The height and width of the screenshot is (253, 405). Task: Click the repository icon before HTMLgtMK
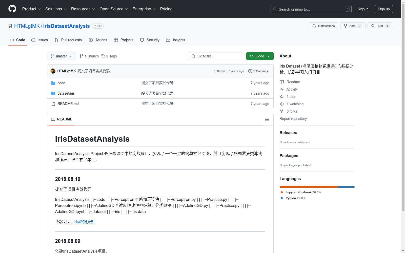(10, 26)
